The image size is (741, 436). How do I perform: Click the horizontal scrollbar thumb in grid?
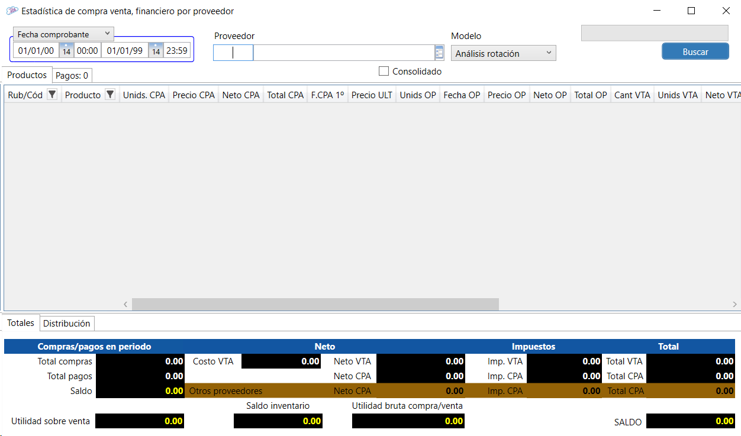(x=315, y=304)
